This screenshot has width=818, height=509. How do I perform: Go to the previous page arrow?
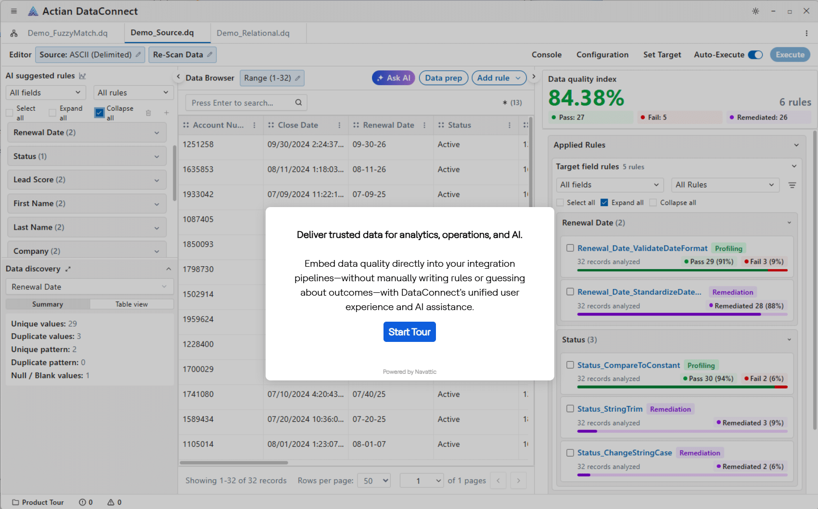pyautogui.click(x=498, y=481)
